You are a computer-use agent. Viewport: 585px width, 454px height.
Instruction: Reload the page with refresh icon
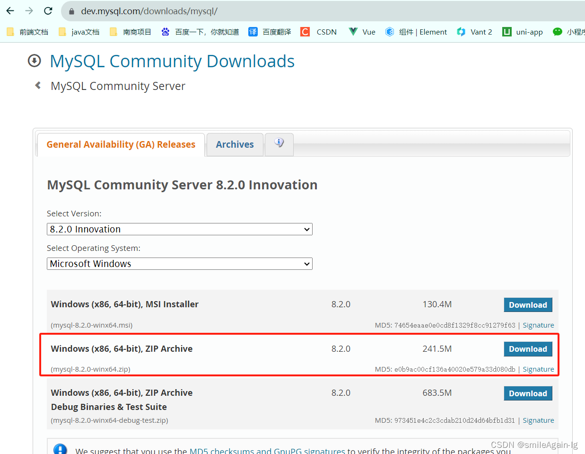(x=48, y=10)
